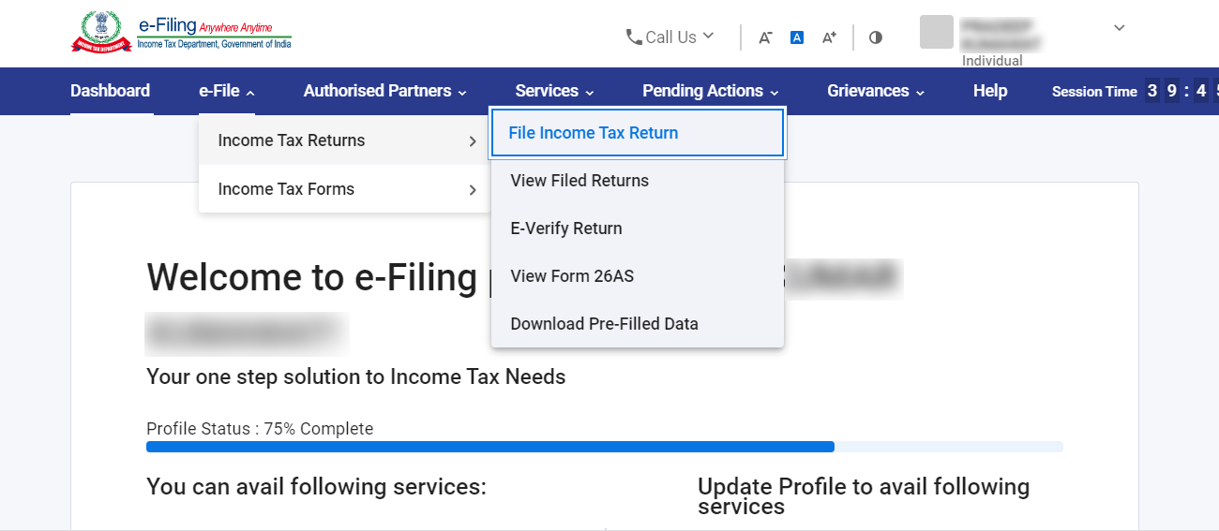Expand the user account dropdown arrow

coord(1119,28)
